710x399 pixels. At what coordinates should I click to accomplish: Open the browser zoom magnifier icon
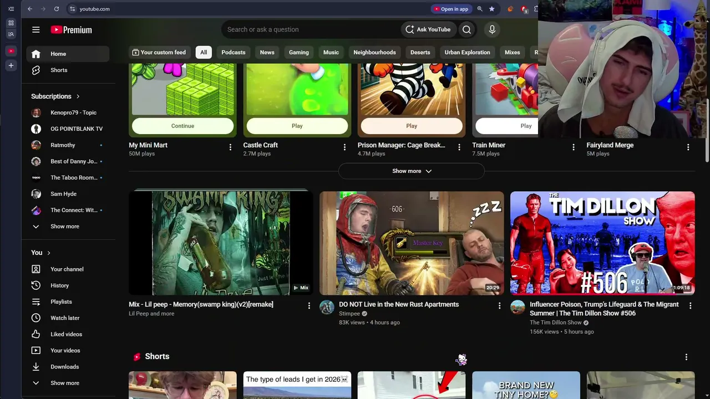(480, 9)
